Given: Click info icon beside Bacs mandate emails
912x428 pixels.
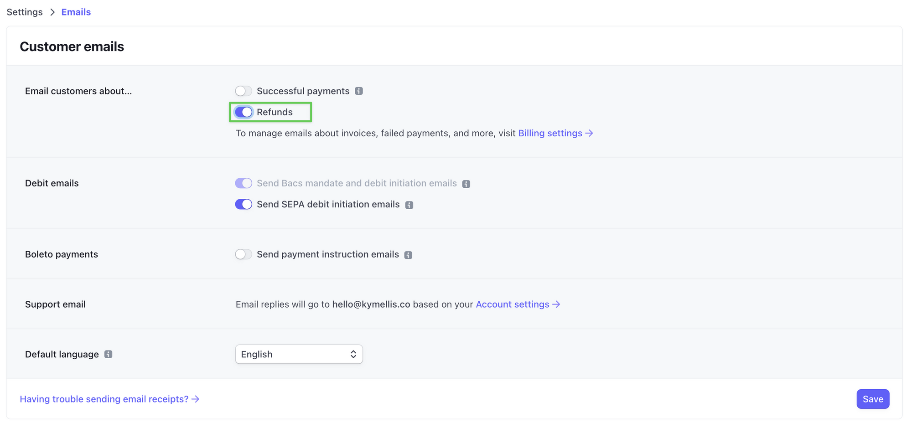Looking at the screenshot, I should [x=466, y=184].
